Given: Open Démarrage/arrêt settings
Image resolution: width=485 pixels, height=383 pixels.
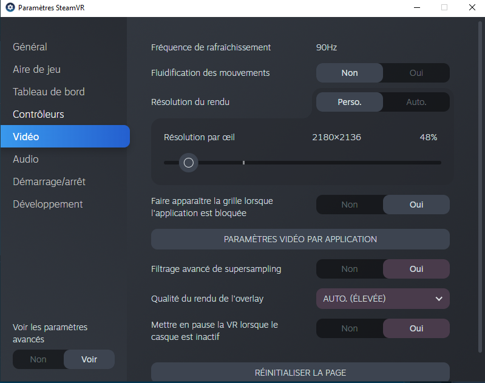Looking at the screenshot, I should click(49, 181).
